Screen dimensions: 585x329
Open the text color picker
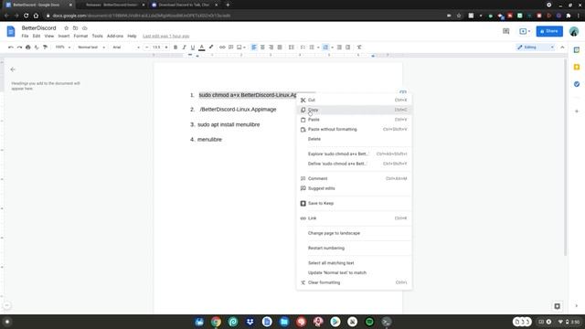click(202, 48)
